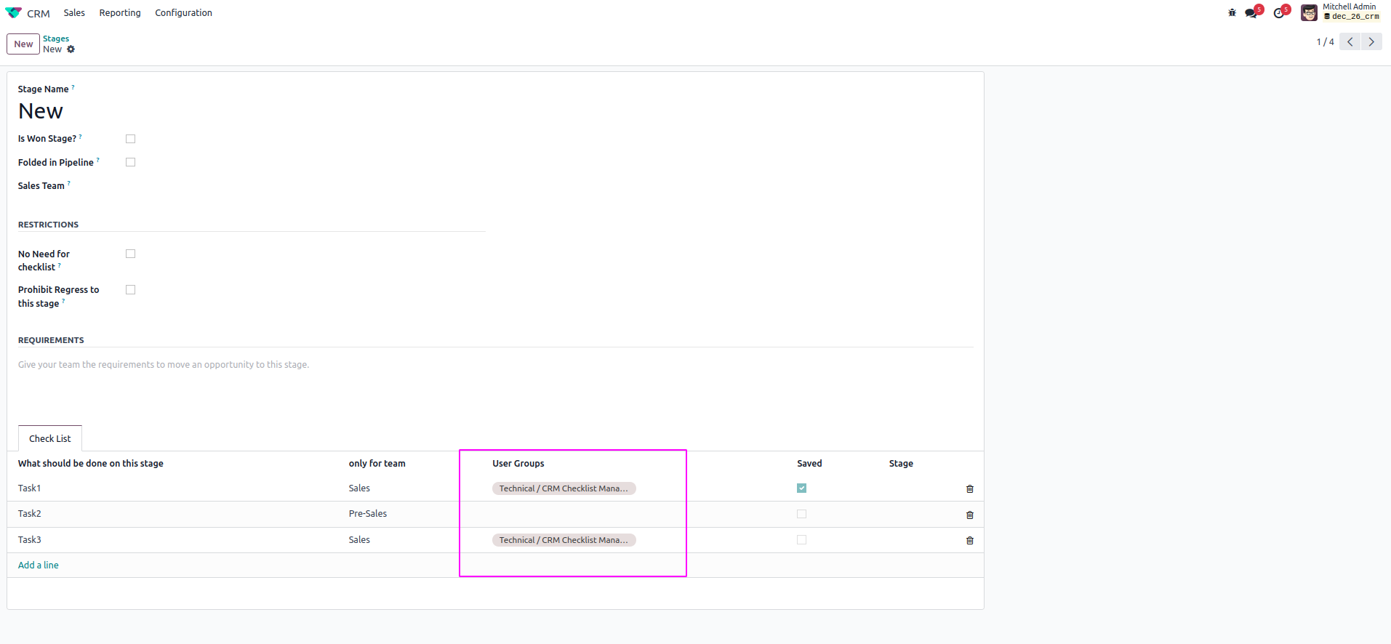This screenshot has width=1391, height=644.
Task: Add a line to the checklist
Action: point(39,565)
